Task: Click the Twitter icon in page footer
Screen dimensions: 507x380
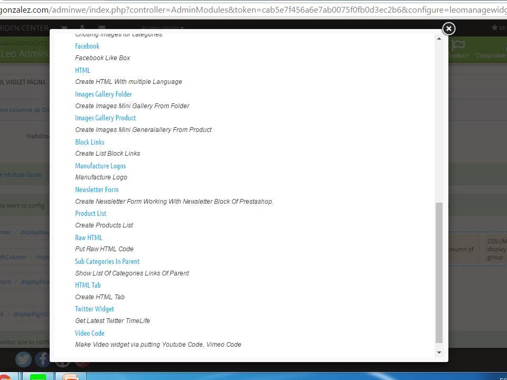Action: [x=23, y=359]
